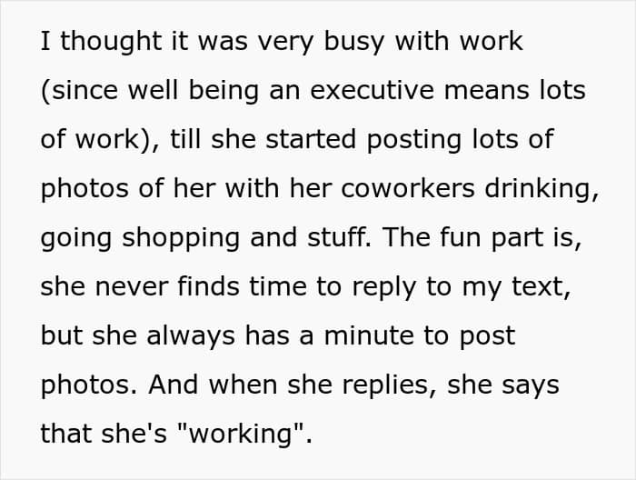636x480 pixels.
Task: Click the word "being" in the second line
Action: (224, 91)
